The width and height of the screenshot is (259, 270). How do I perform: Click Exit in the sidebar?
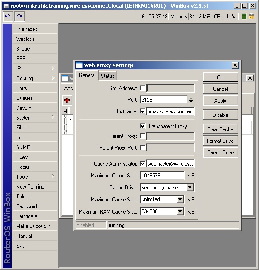click(35, 246)
